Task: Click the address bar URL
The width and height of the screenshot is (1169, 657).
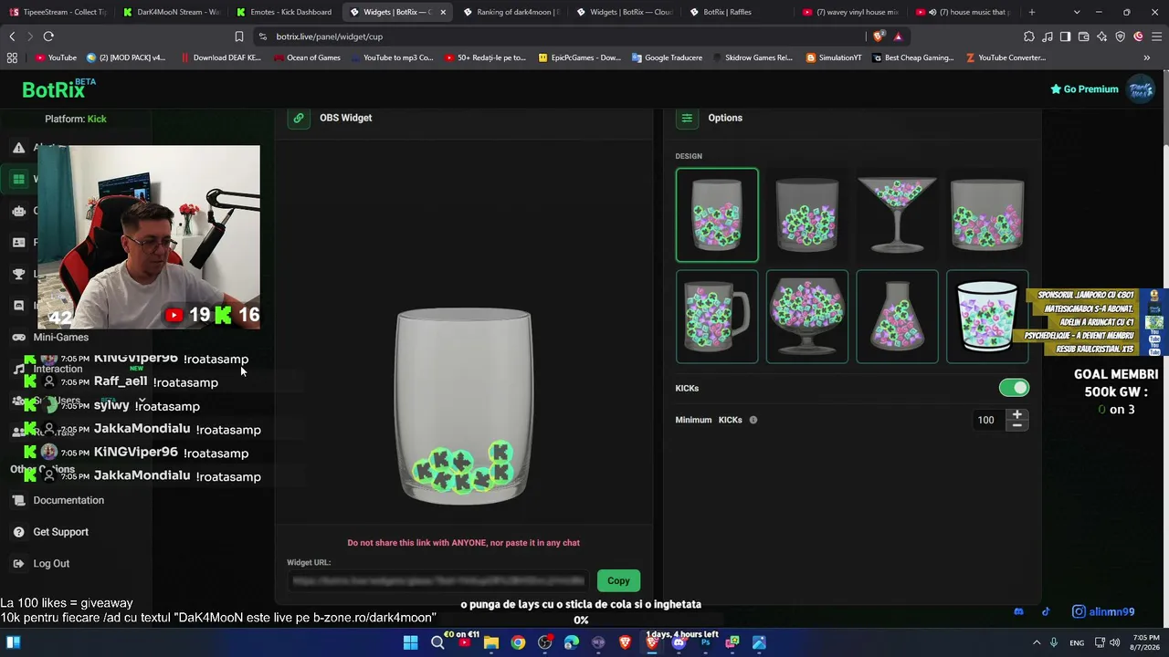Action: click(x=330, y=36)
